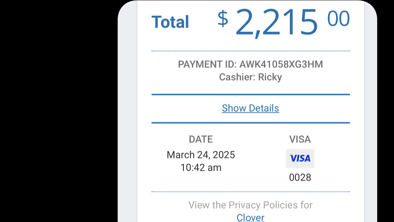Click the solid line above Show Details
This screenshot has height=222, width=394.
(250, 94)
